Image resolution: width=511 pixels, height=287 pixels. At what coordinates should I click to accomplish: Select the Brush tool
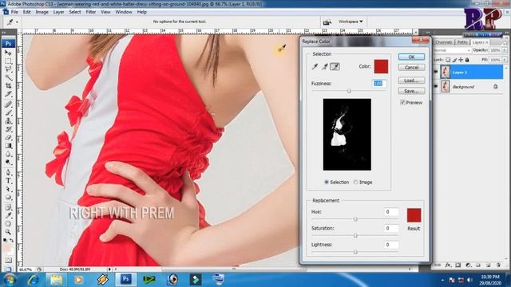coord(9,113)
